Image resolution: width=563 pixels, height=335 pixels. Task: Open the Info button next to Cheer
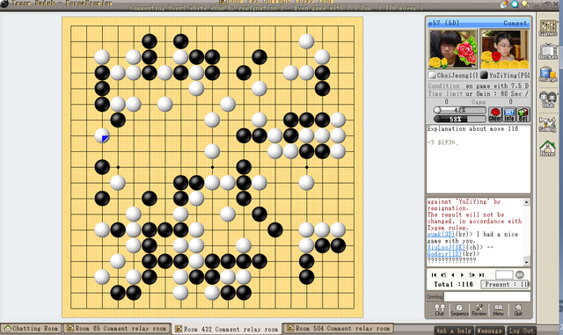(x=509, y=114)
